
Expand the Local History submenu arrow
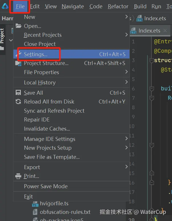pos(126,82)
